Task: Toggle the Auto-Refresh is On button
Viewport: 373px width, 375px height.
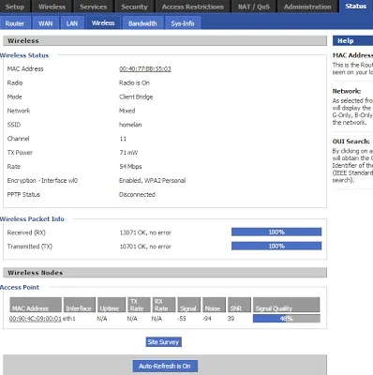Action: pos(165,366)
